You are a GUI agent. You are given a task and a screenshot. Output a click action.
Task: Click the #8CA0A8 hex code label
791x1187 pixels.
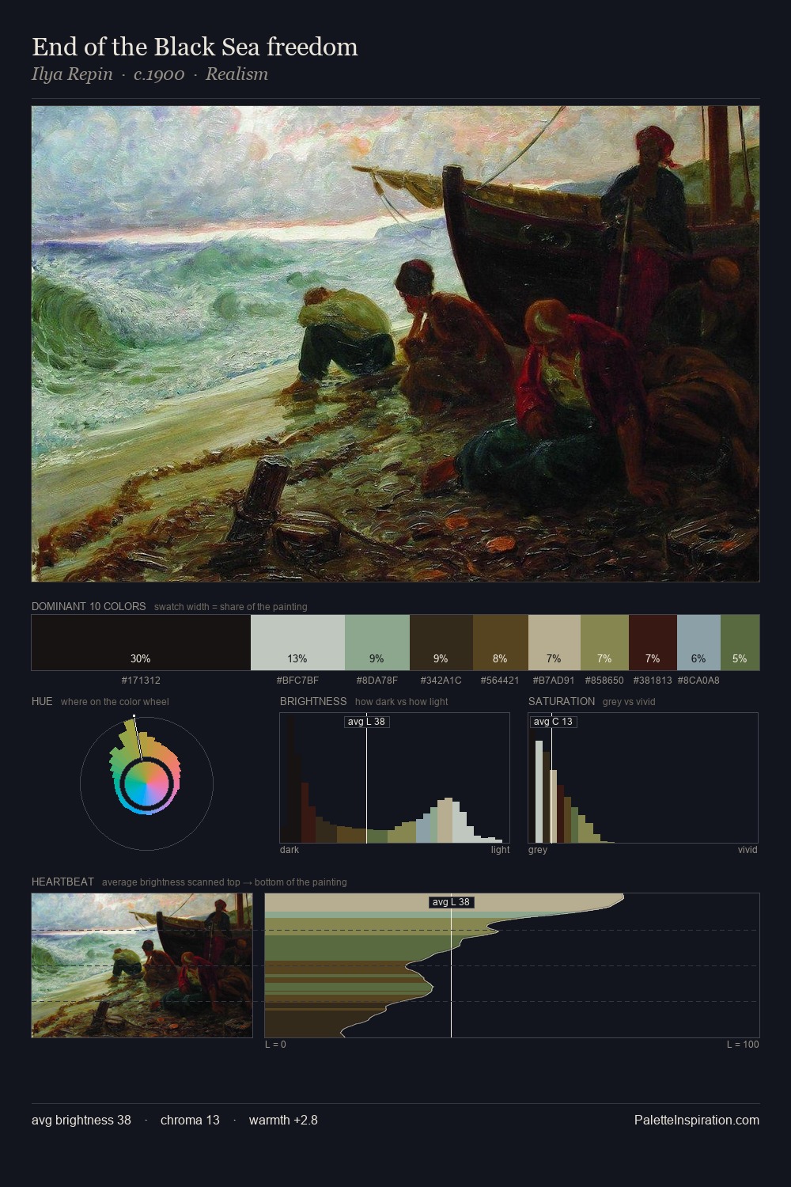pyautogui.click(x=698, y=681)
